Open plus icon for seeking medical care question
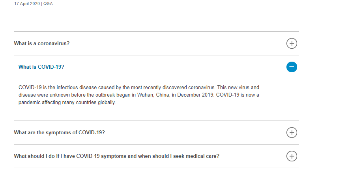 (x=292, y=156)
